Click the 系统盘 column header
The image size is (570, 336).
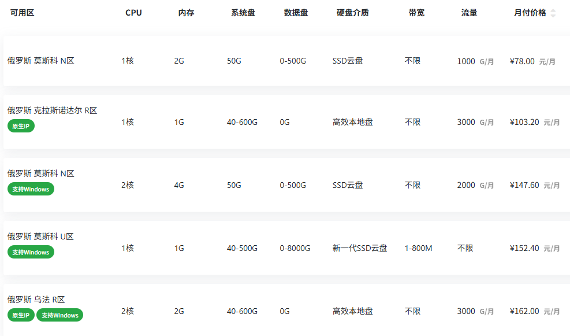click(x=243, y=13)
